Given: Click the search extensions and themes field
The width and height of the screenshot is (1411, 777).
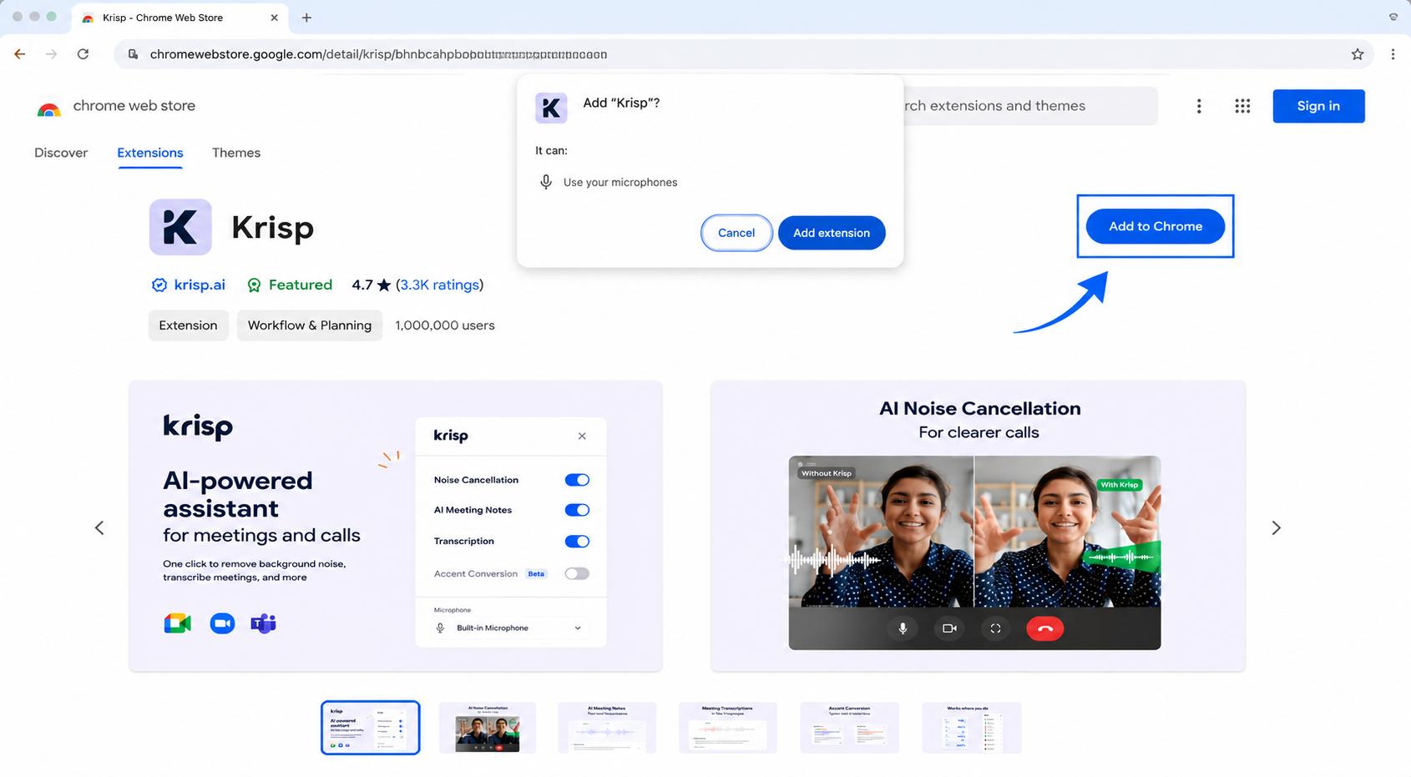Looking at the screenshot, I should tap(1030, 106).
